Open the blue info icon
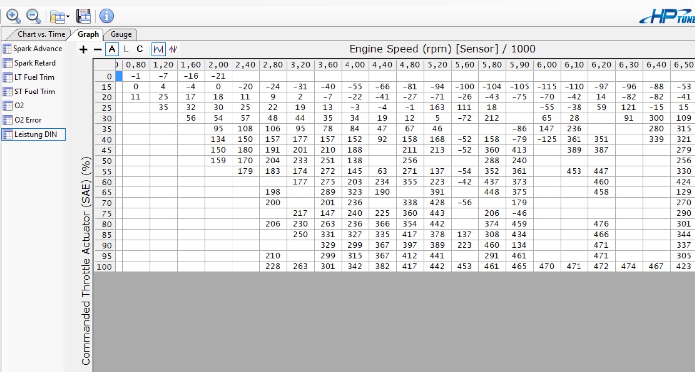 (x=106, y=16)
